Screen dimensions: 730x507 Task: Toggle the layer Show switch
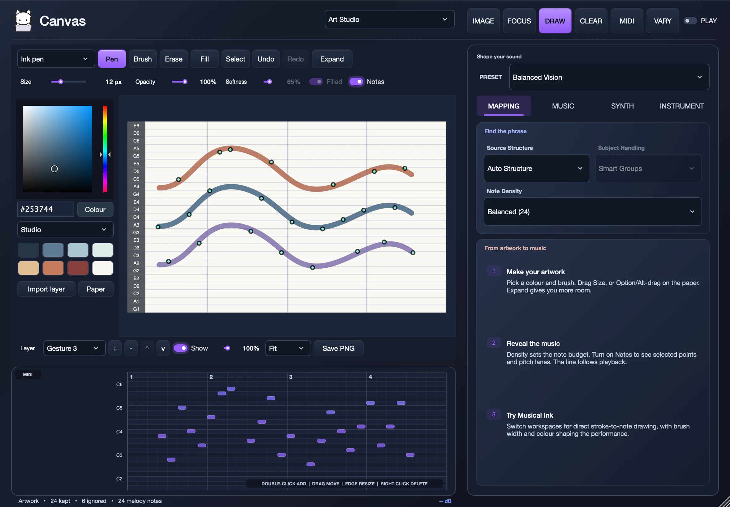coord(181,348)
